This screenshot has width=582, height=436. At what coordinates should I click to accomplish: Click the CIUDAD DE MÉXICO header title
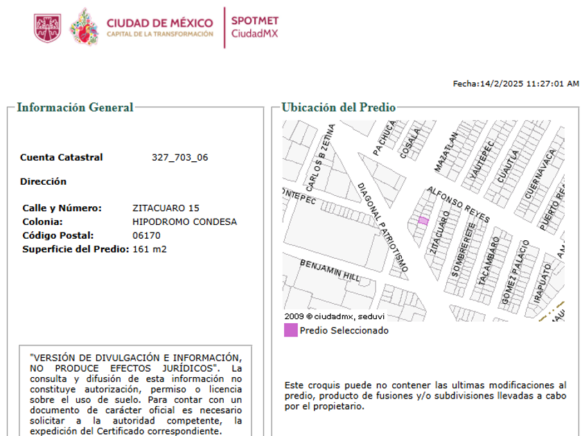tap(159, 23)
